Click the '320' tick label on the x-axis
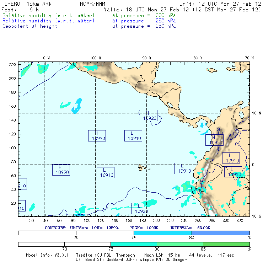 click(x=240, y=221)
